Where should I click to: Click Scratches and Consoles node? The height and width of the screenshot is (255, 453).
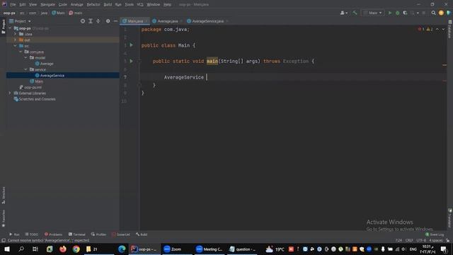(35, 99)
